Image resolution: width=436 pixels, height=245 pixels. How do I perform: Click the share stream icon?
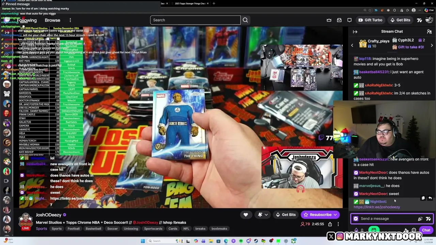tap(330, 224)
